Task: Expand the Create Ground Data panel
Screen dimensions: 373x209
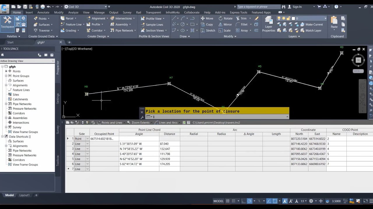Action: (43, 36)
